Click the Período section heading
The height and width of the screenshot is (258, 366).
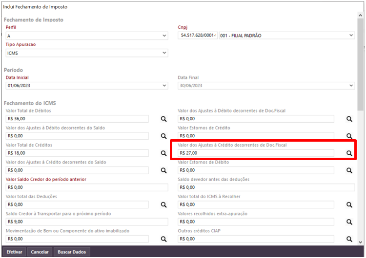pyautogui.click(x=13, y=70)
